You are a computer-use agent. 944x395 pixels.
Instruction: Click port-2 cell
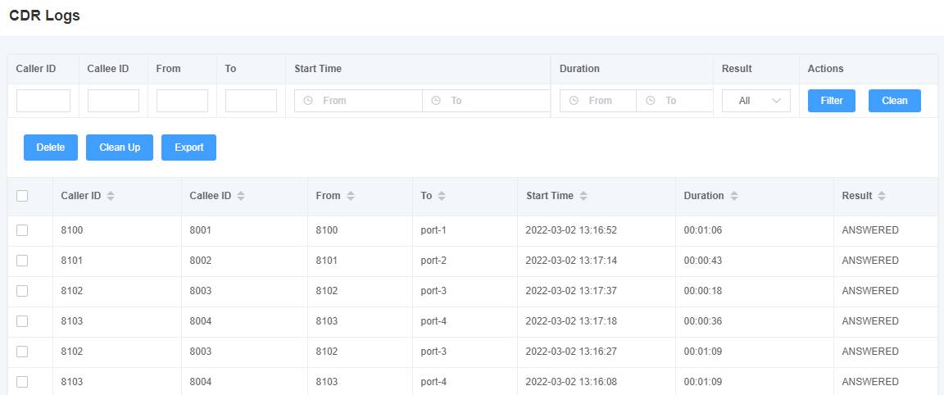(433, 260)
